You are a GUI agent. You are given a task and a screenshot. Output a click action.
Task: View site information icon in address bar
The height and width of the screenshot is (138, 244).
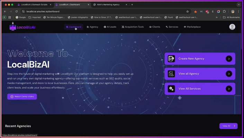pyautogui.click(x=23, y=11)
